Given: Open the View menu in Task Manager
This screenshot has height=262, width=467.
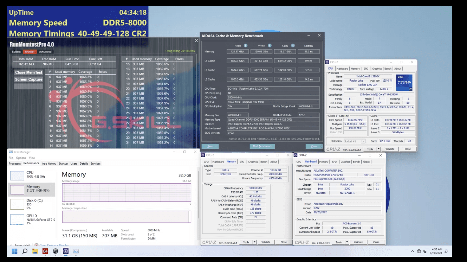Looking at the screenshot, I should (32, 158).
